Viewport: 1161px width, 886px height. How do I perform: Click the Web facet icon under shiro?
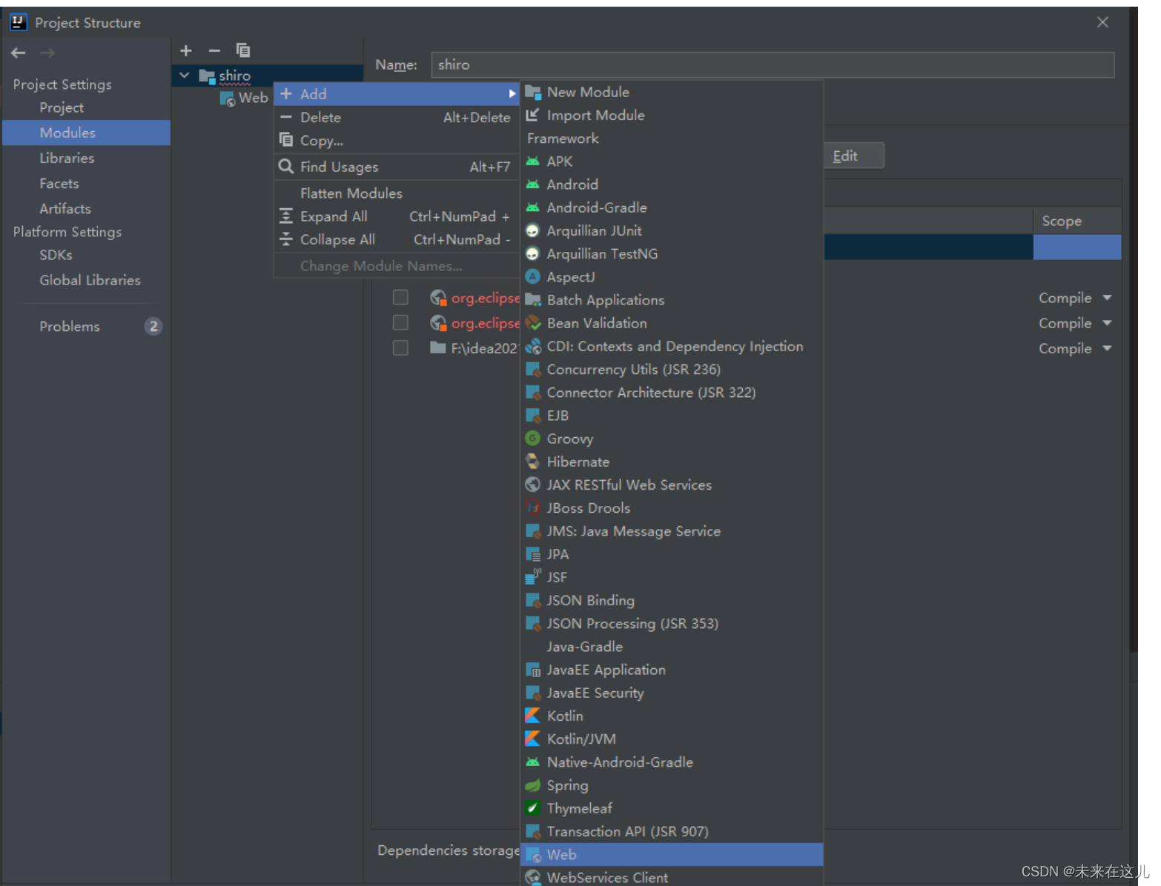pyautogui.click(x=228, y=99)
